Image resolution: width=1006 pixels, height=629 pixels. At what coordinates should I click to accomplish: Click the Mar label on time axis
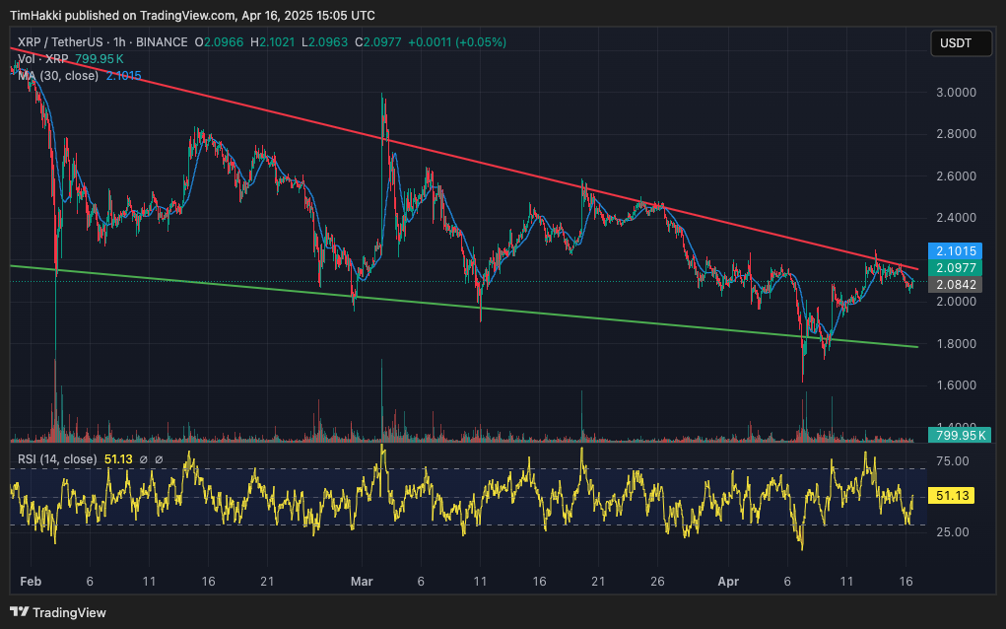point(363,583)
